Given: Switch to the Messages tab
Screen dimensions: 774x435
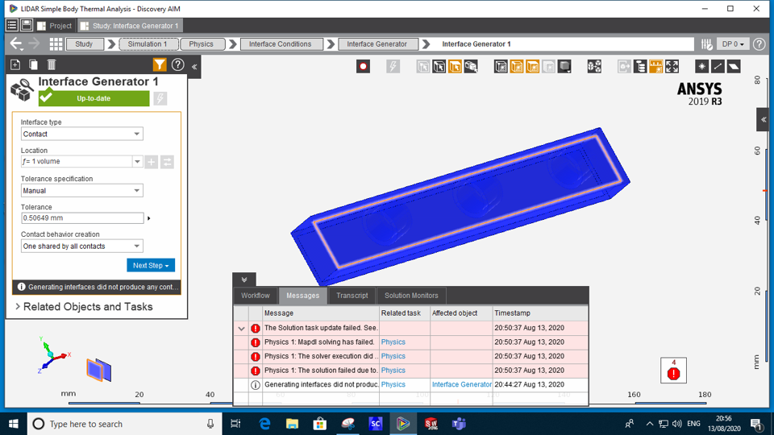Looking at the screenshot, I should 302,296.
